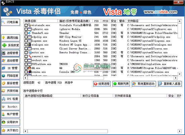Click the 刷新列表 refresh list button

click(121, 84)
